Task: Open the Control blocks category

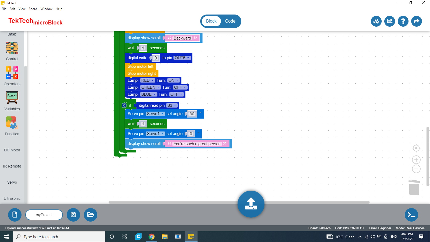Action: tap(12, 51)
